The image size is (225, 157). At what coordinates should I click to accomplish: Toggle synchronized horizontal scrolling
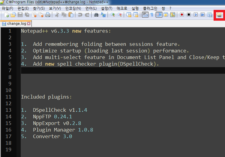tap(136, 15)
